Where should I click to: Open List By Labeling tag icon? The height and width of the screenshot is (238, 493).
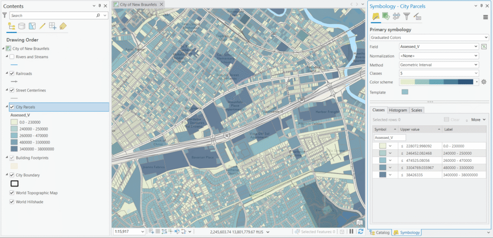pyautogui.click(x=63, y=26)
